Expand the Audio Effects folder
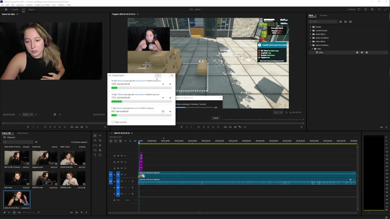Image resolution: width=390 pixels, height=219 pixels. point(310,34)
